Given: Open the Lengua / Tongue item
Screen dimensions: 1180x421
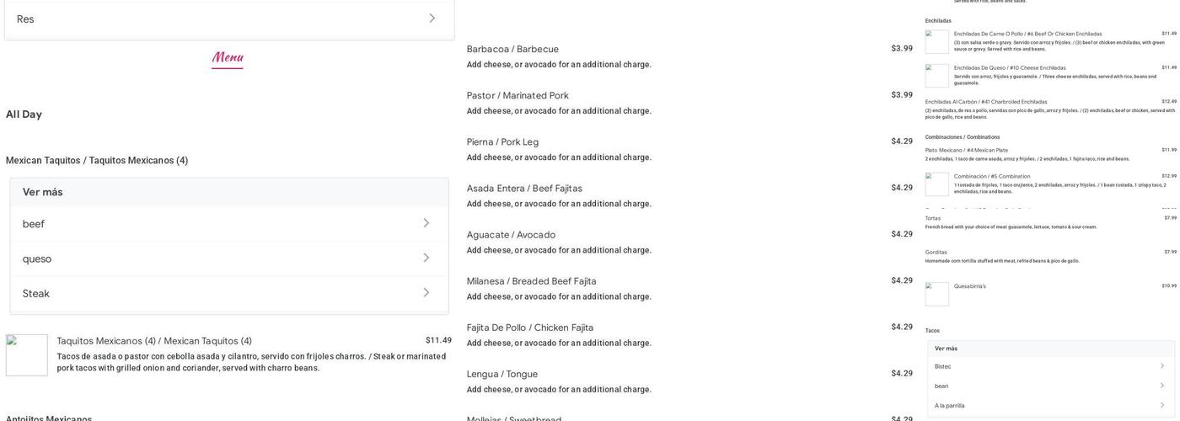Looking at the screenshot, I should [502, 374].
